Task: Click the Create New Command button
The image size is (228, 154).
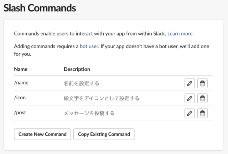Action: (42, 134)
